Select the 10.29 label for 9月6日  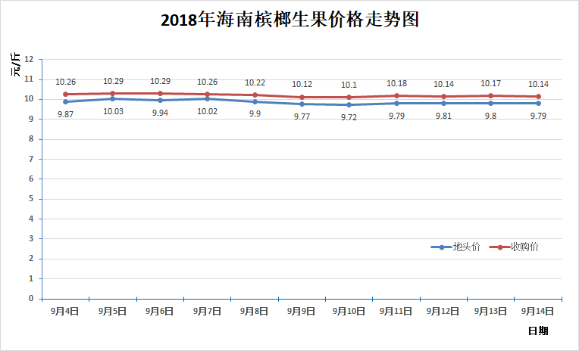click(160, 81)
